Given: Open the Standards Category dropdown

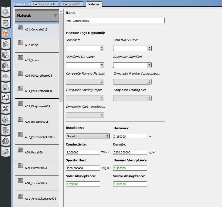Looking at the screenshot, I should [x=85, y=65].
